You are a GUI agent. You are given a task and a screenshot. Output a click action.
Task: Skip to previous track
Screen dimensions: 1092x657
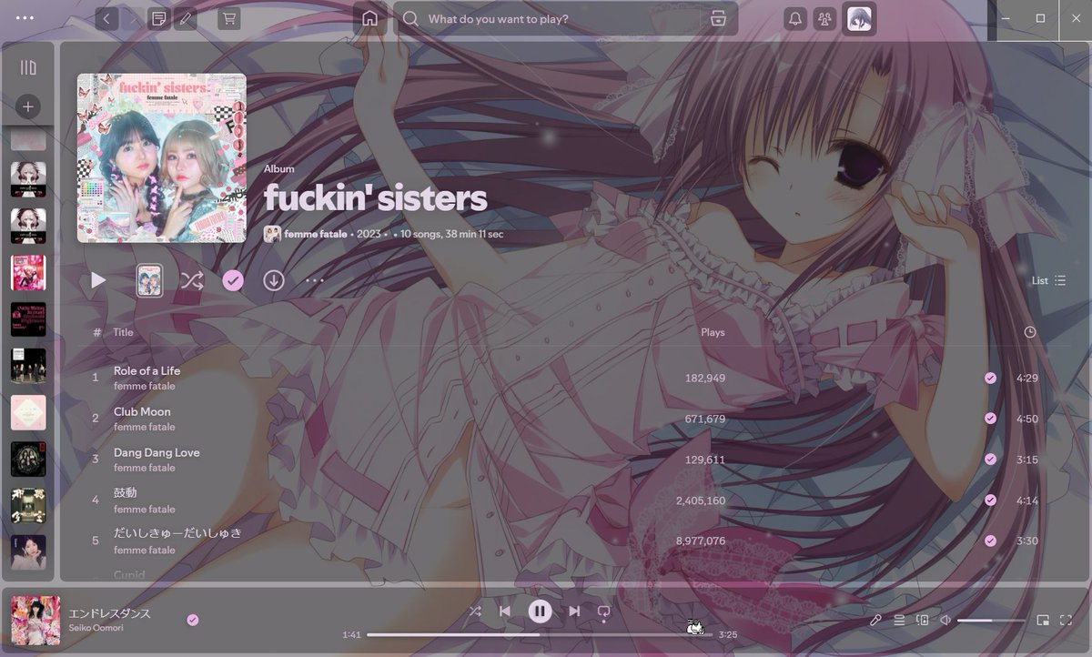[x=504, y=612]
